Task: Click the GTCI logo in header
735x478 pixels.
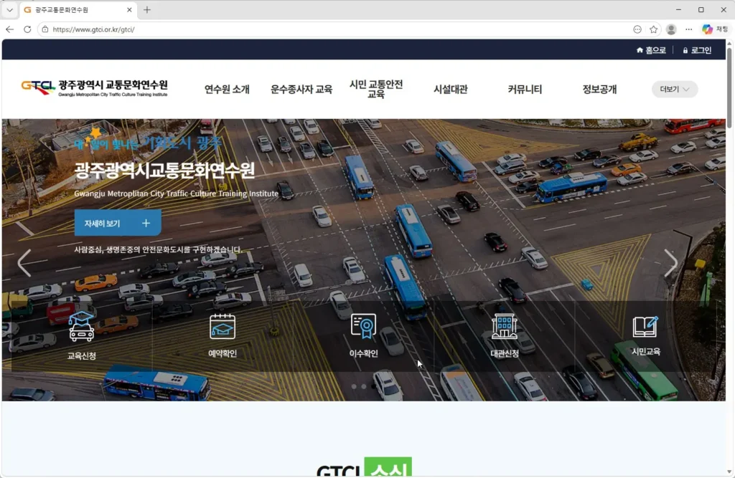Action: (94, 89)
